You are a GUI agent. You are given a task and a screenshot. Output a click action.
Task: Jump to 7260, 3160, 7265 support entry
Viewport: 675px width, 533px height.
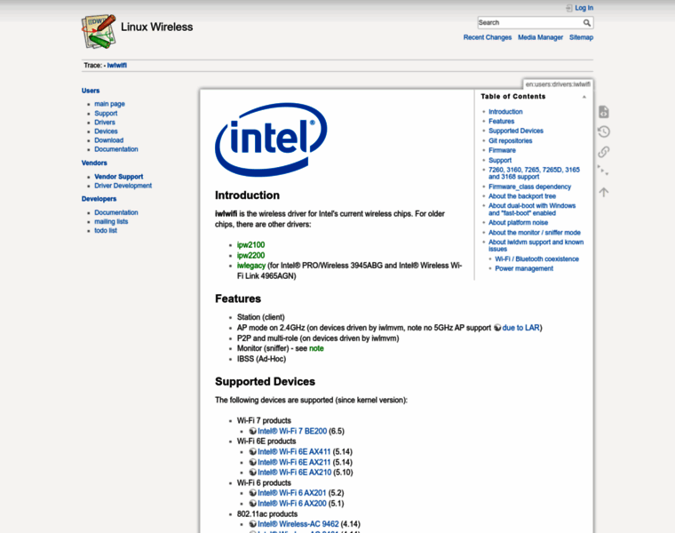click(534, 173)
